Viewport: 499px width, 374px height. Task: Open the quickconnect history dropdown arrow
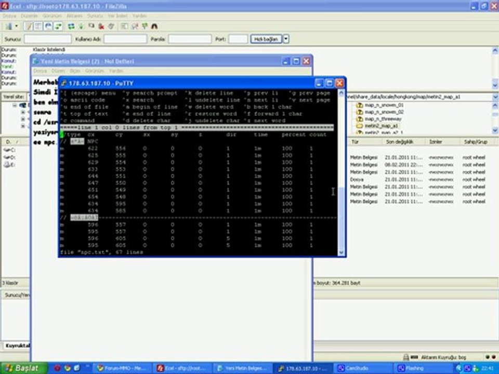[x=286, y=39]
